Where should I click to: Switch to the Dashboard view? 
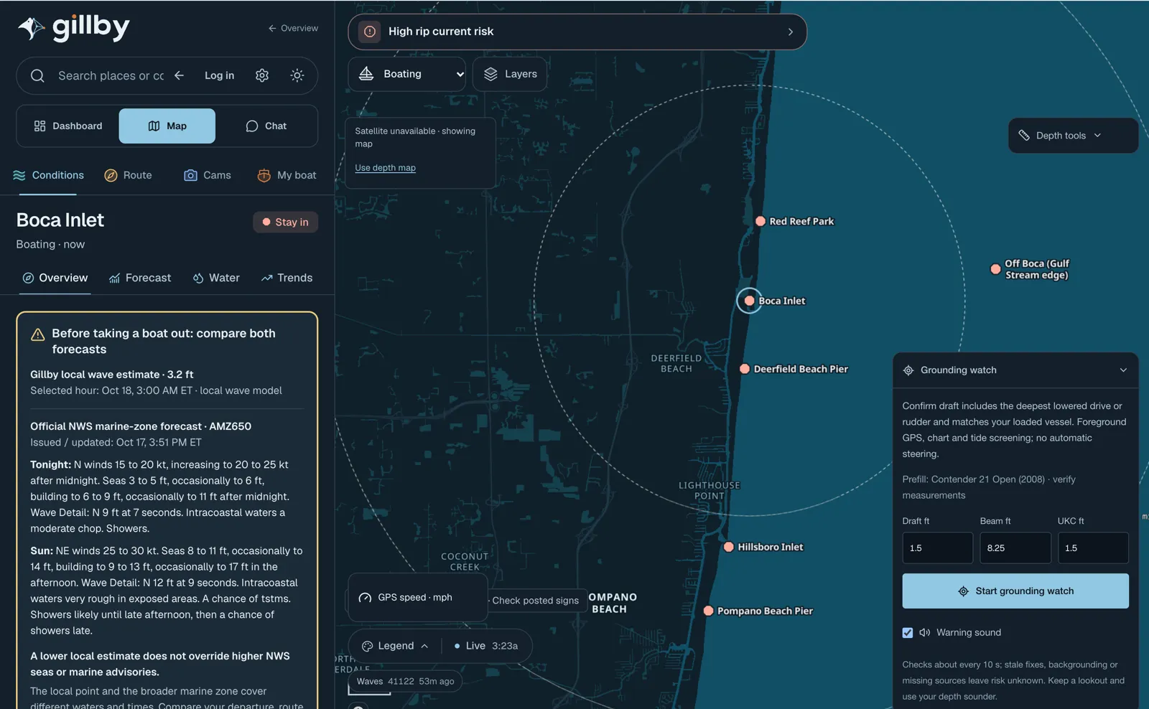pos(68,126)
